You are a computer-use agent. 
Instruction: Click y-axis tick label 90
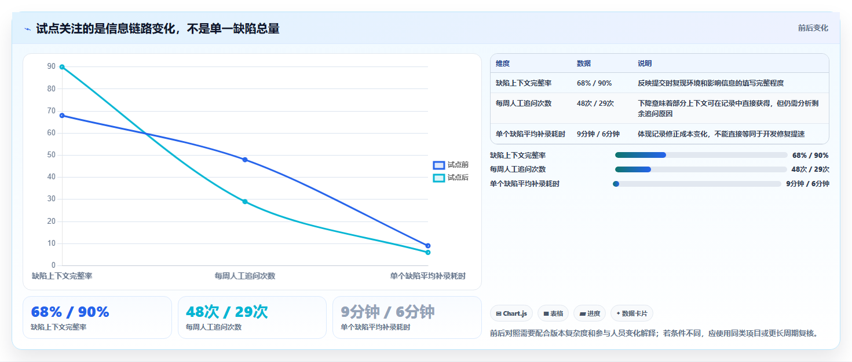(52, 67)
